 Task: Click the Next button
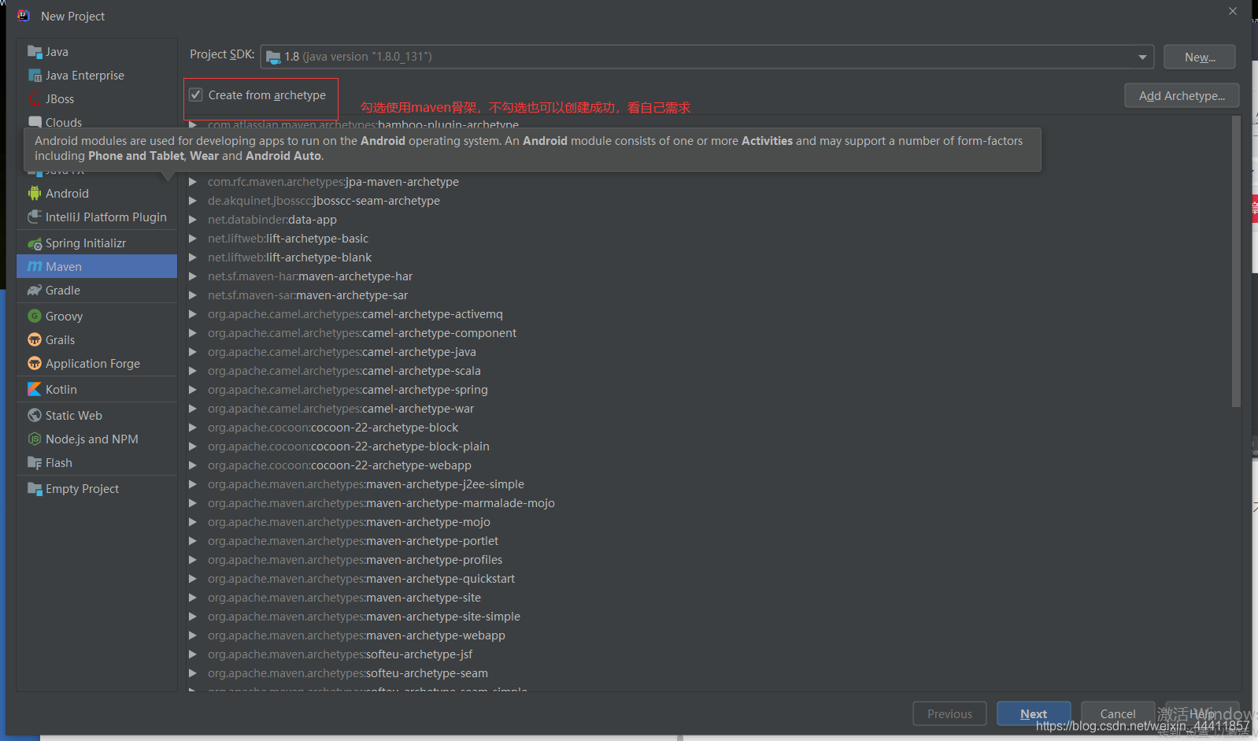1034,713
